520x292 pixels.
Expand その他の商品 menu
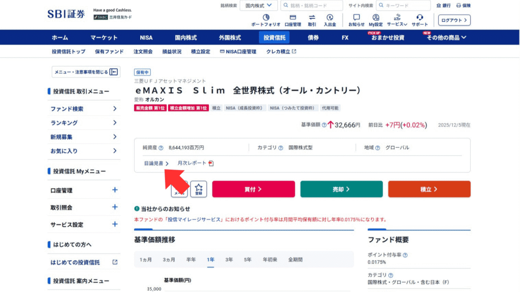pos(446,38)
